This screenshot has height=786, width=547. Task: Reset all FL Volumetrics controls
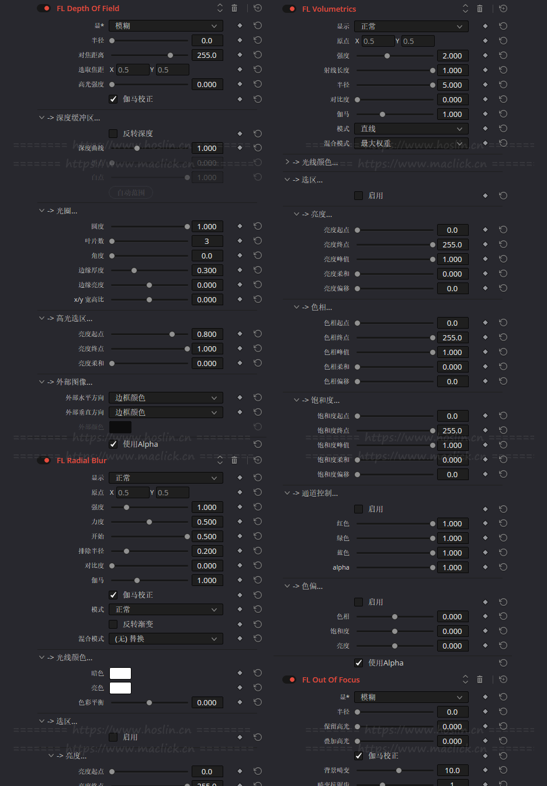click(x=503, y=9)
